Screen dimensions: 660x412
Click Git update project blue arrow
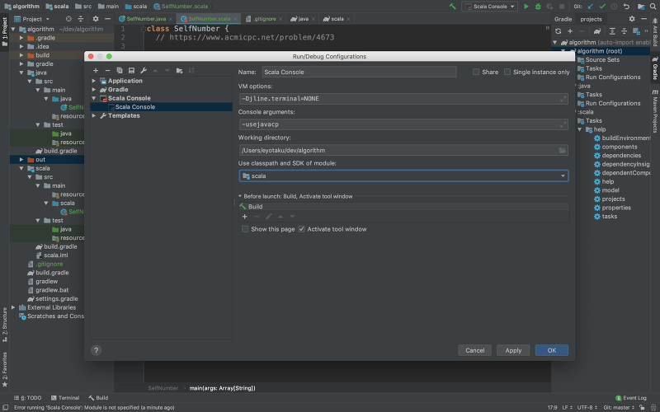tap(591, 7)
